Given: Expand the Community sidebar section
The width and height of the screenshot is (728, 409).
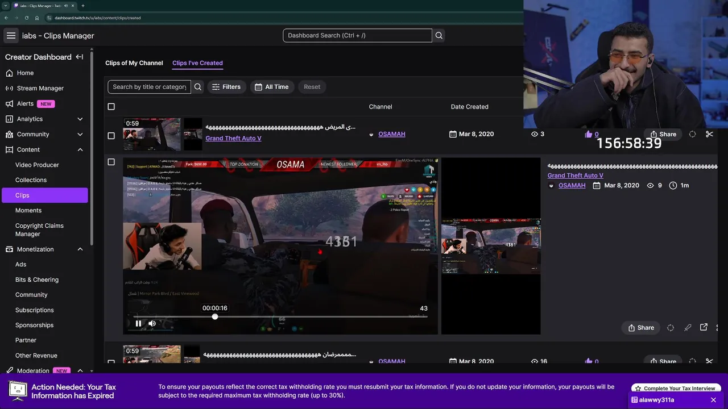Looking at the screenshot, I should 80,134.
